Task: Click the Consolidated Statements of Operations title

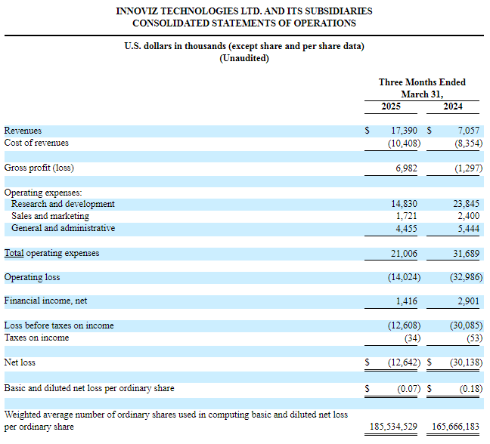Action: pyautogui.click(x=243, y=23)
